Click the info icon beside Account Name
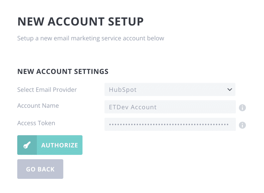Screen dimensions: 264x193 point(242,108)
